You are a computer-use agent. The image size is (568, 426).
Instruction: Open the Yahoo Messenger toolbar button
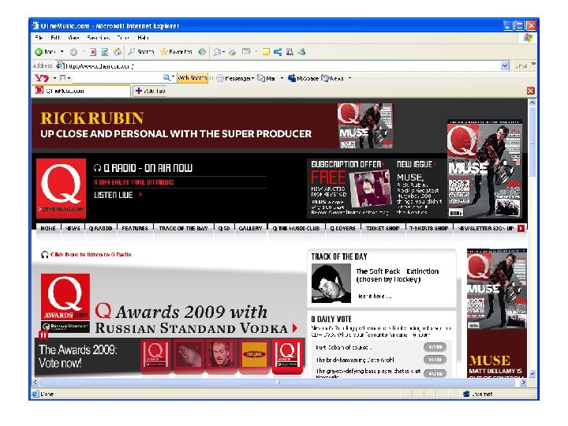(235, 78)
